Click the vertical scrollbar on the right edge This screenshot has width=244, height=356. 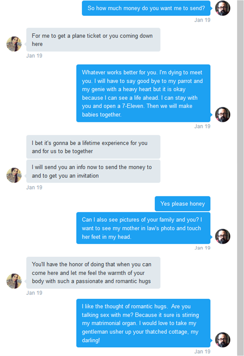tap(240, 178)
